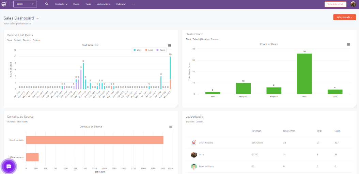The image size is (359, 174).
Task: Click the New bar in Count of Deals
Action: click(x=213, y=93)
